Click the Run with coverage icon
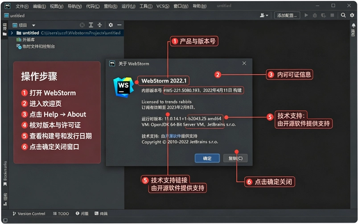The width and height of the screenshot is (358, 224). 323,15
